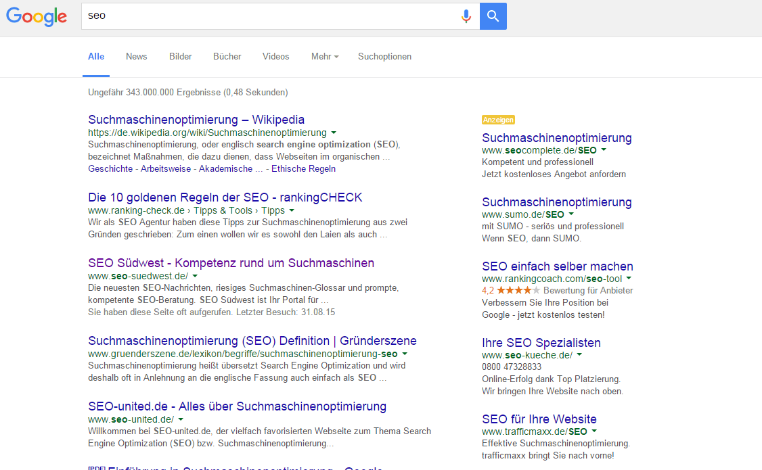Expand dropdown arrow next to trafficmaxx.de URL

click(594, 431)
